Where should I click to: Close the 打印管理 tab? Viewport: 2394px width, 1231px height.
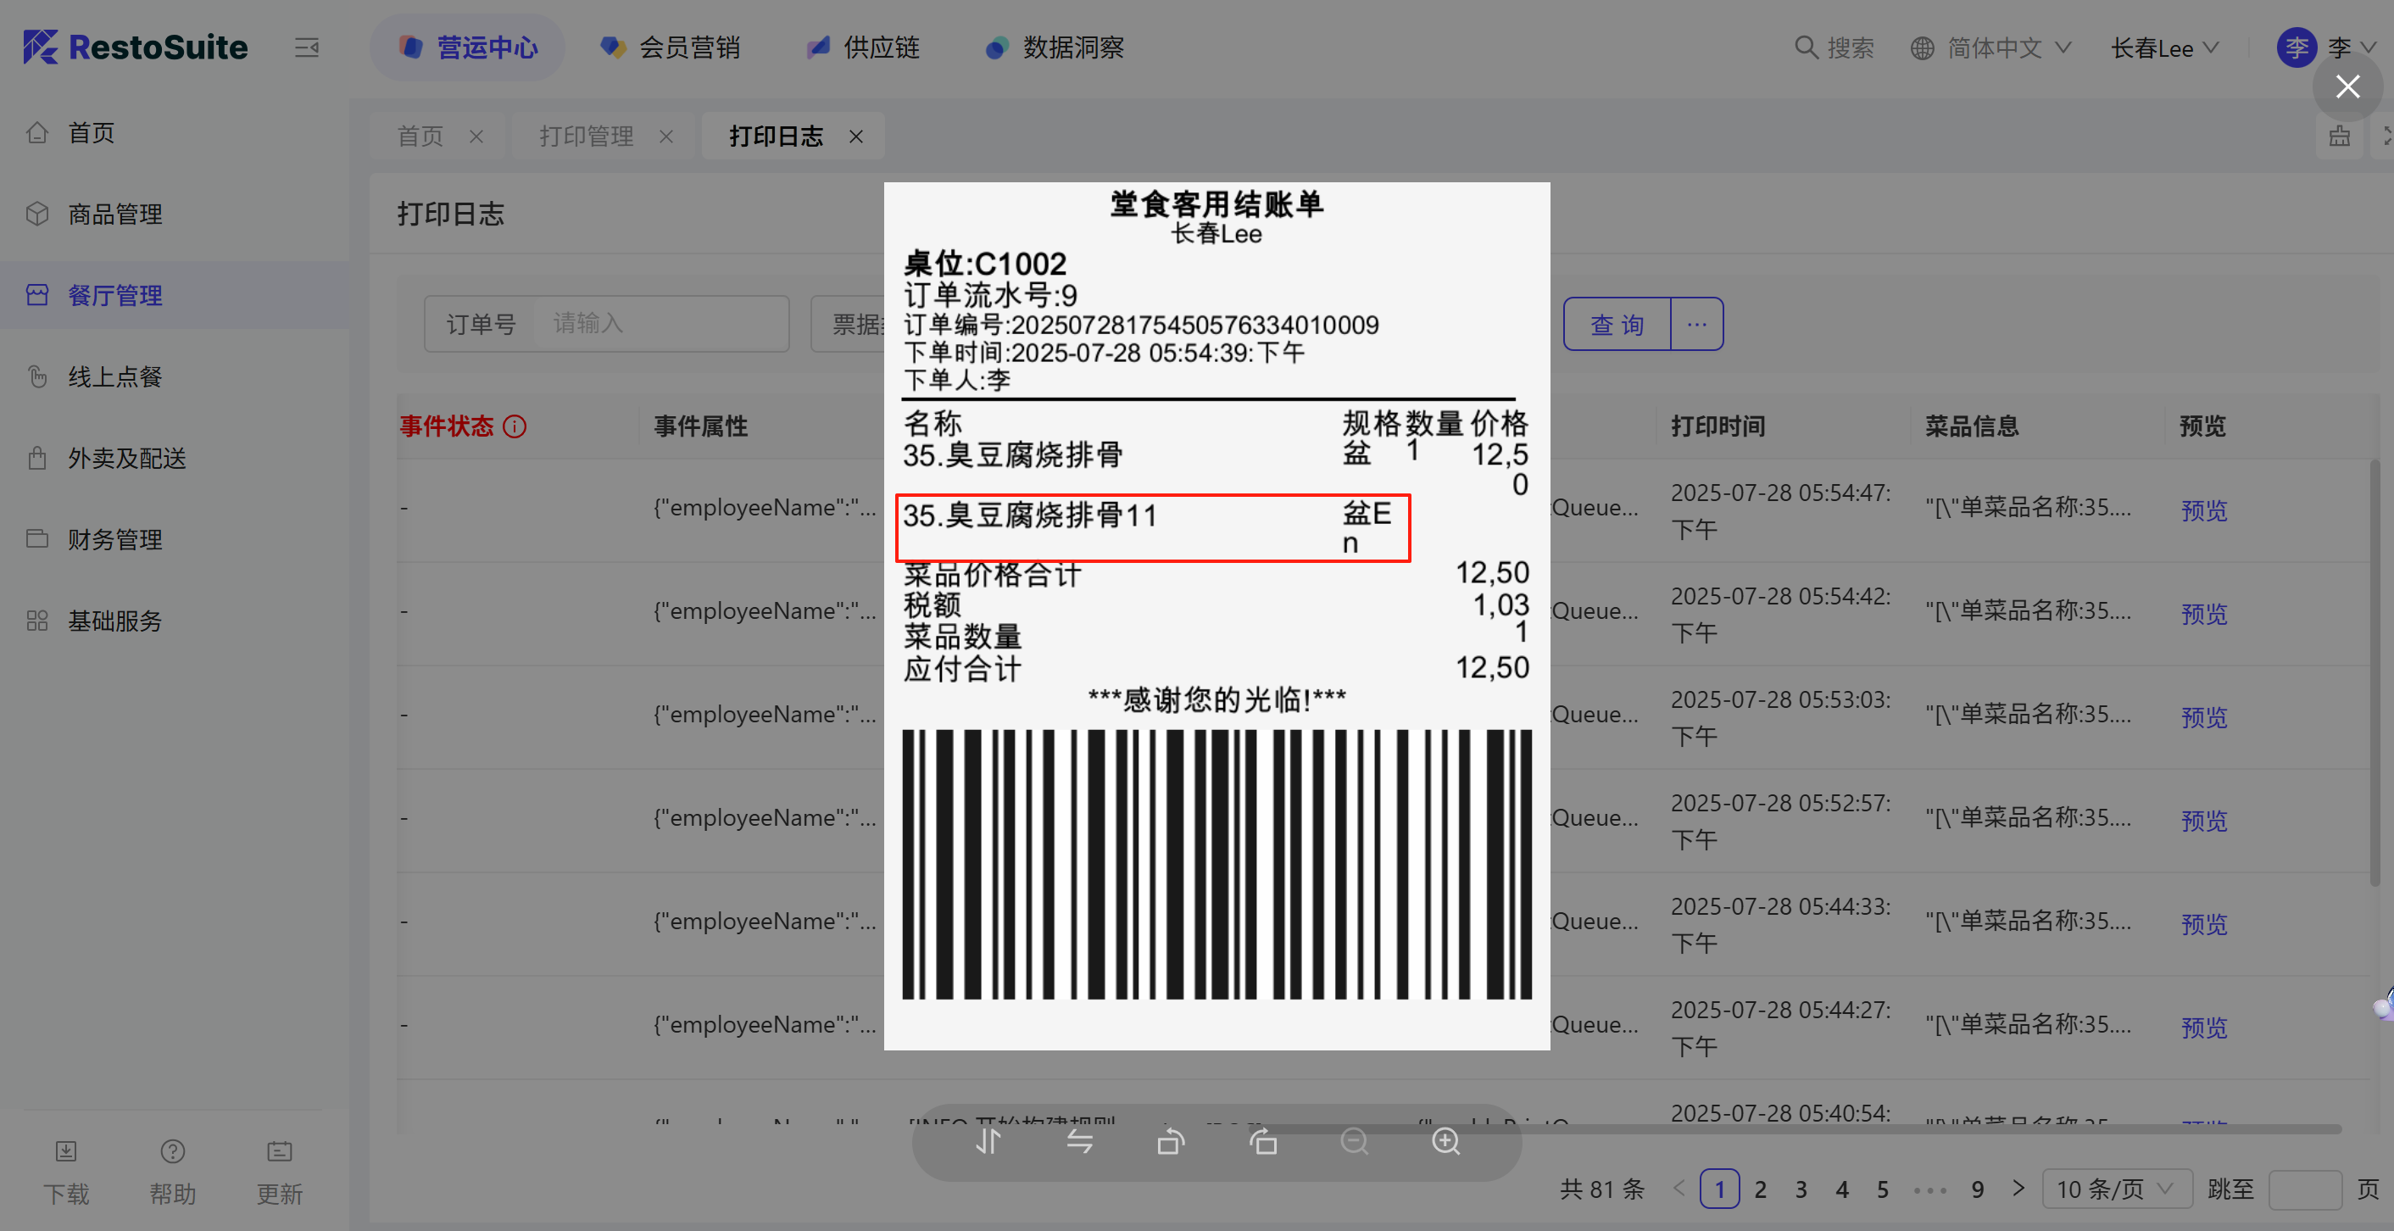(x=666, y=136)
